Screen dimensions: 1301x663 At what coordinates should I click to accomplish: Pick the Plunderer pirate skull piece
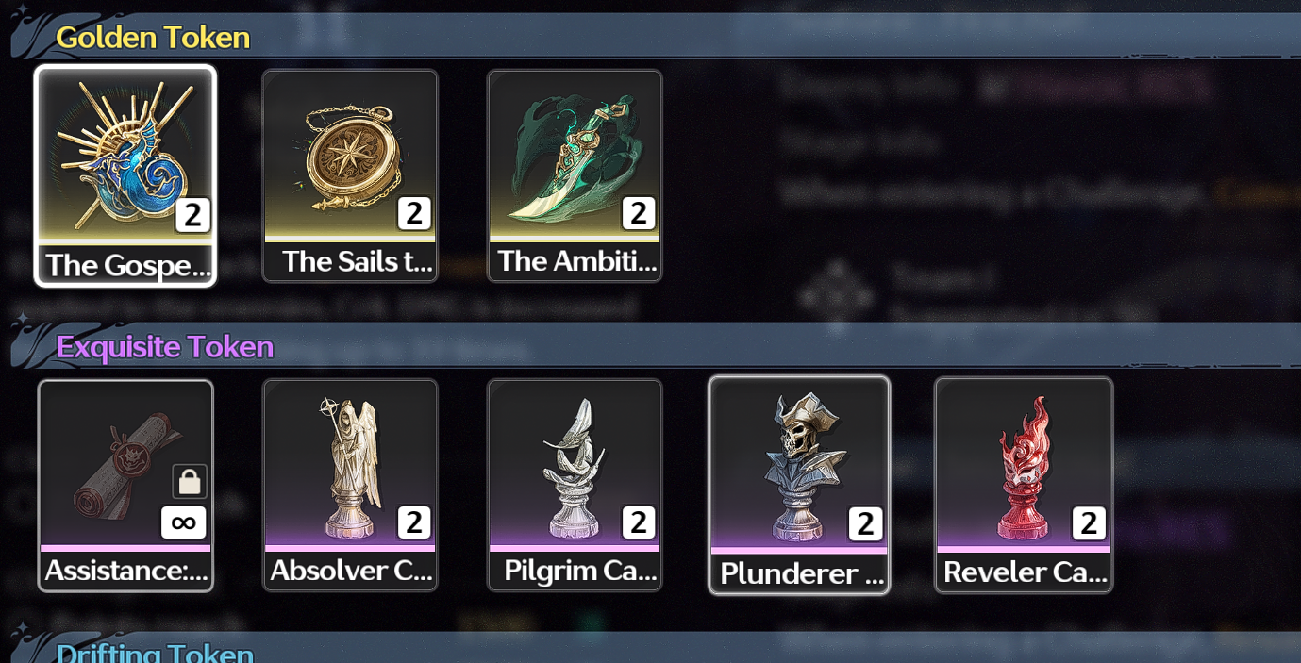799,486
